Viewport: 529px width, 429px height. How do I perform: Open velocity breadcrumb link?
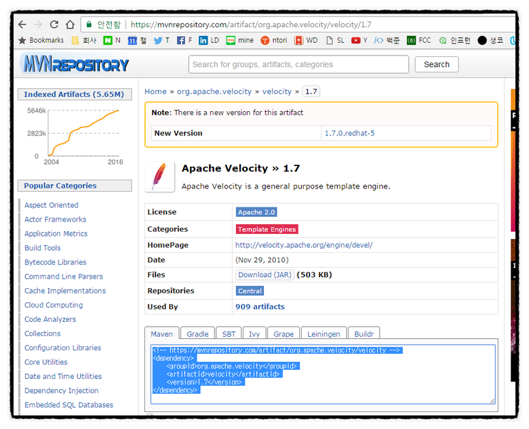click(277, 91)
